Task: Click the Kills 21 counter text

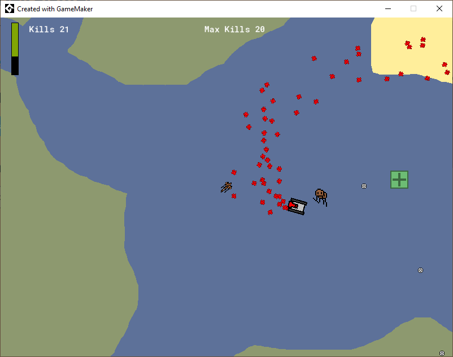Action: point(49,29)
